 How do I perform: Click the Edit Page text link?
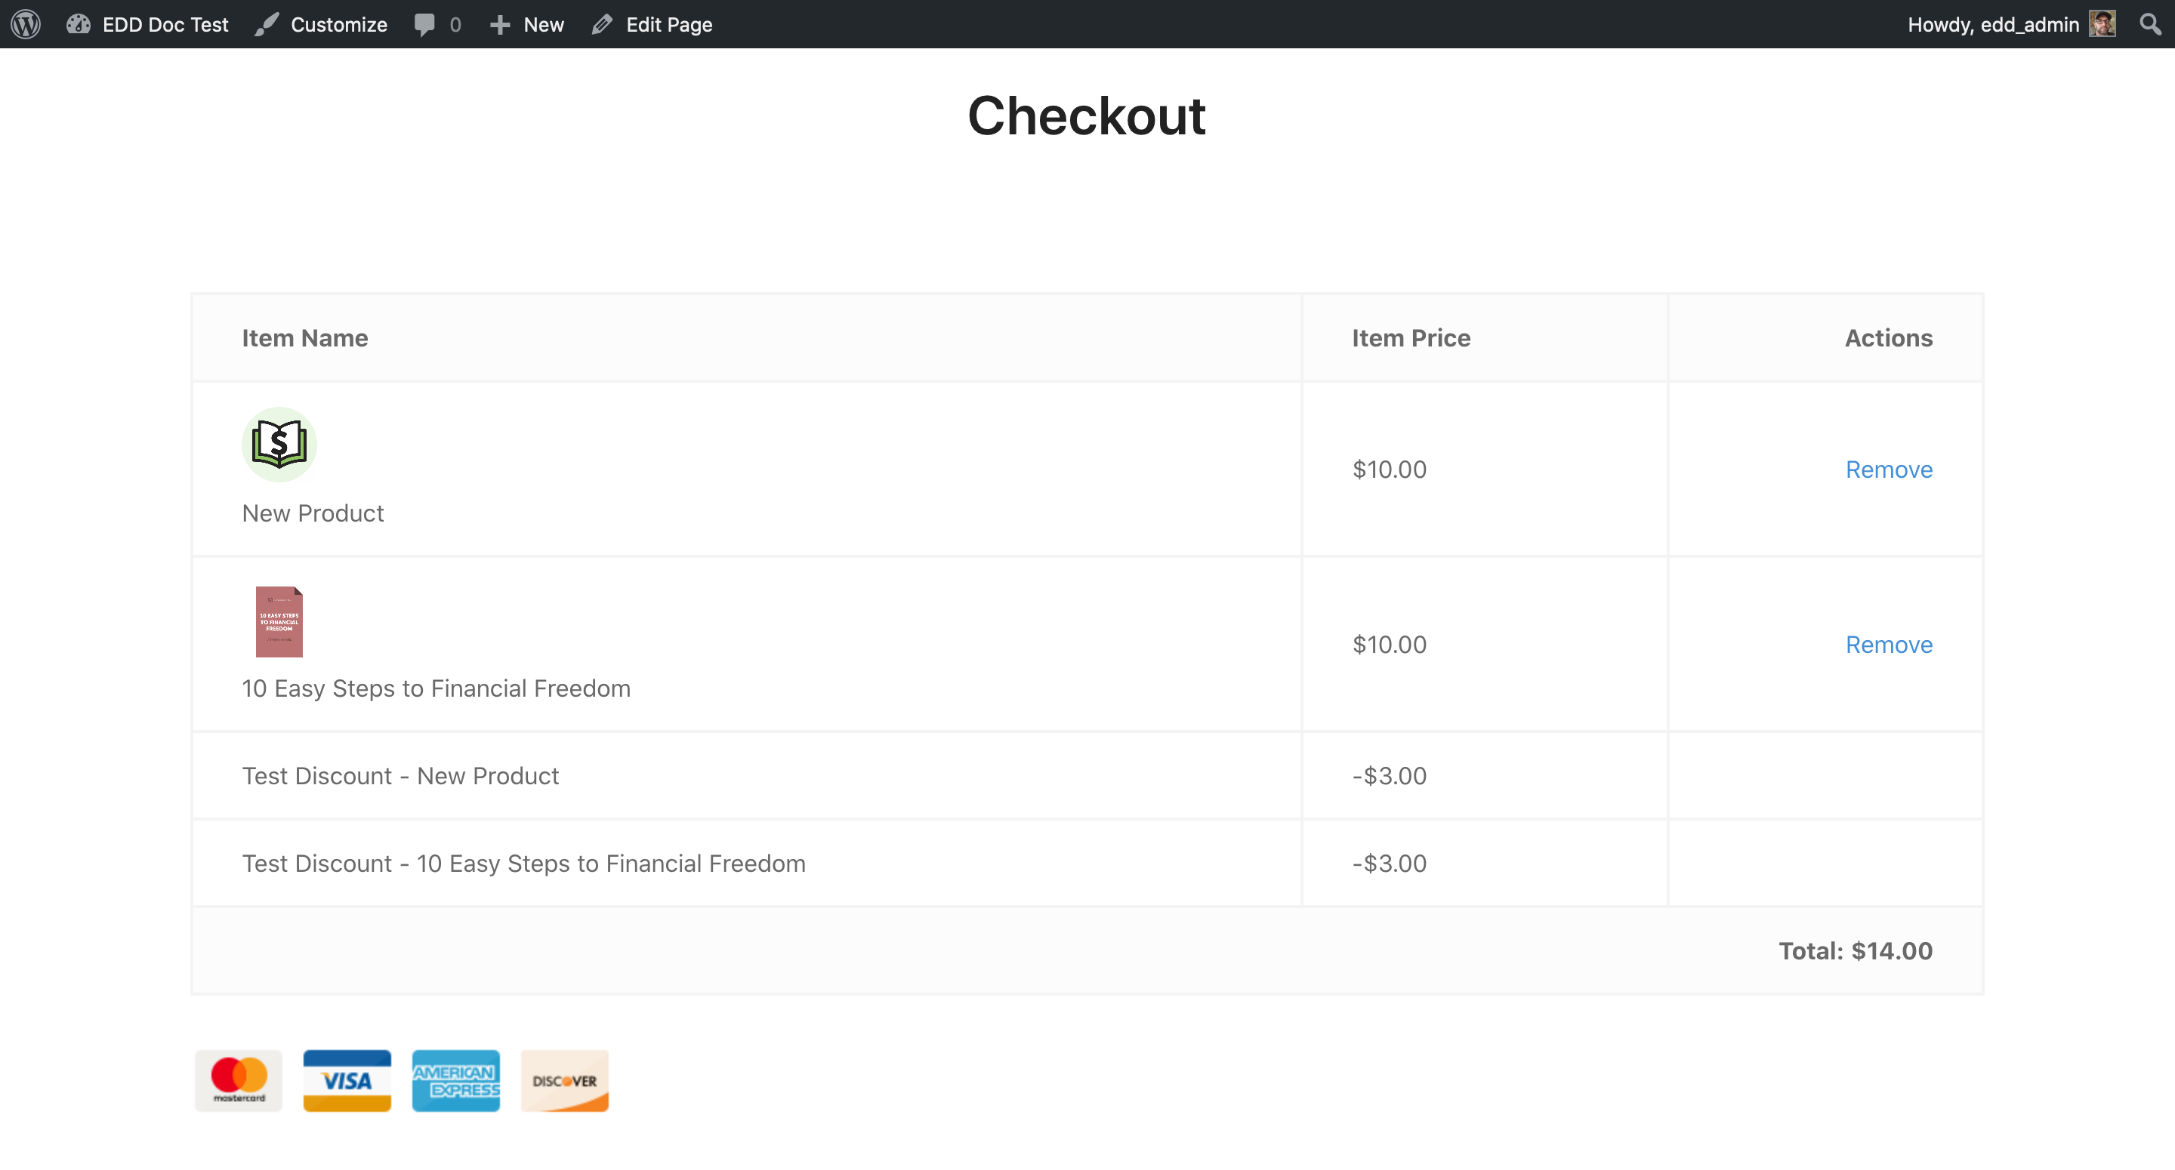pyautogui.click(x=668, y=23)
